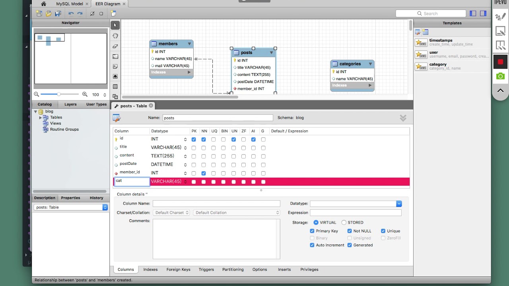Select the new table tool

(115, 86)
